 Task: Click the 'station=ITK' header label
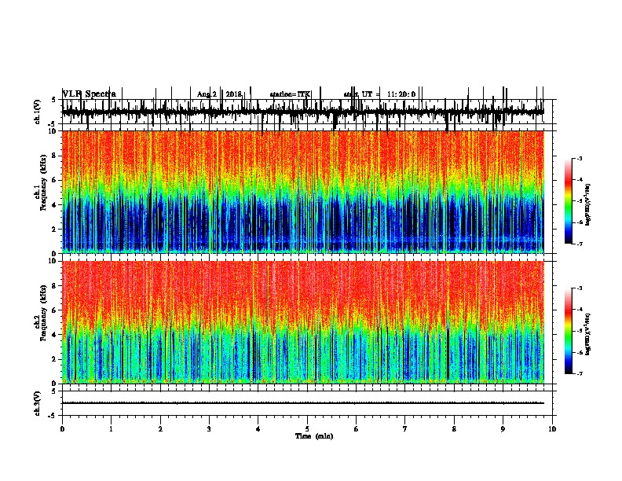coord(290,94)
